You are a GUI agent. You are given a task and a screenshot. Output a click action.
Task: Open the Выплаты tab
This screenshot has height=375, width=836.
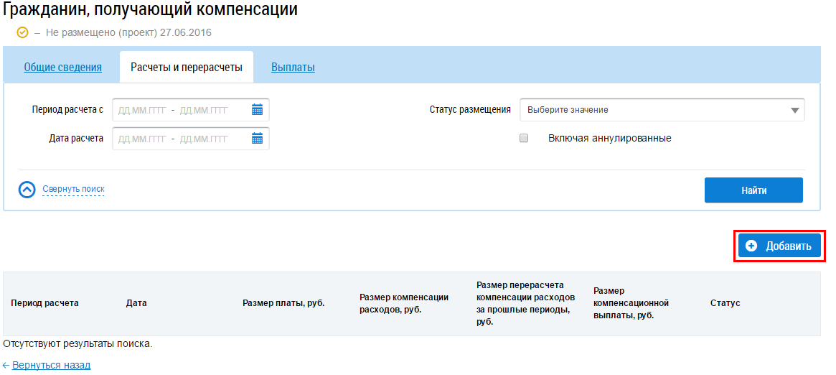click(x=293, y=68)
